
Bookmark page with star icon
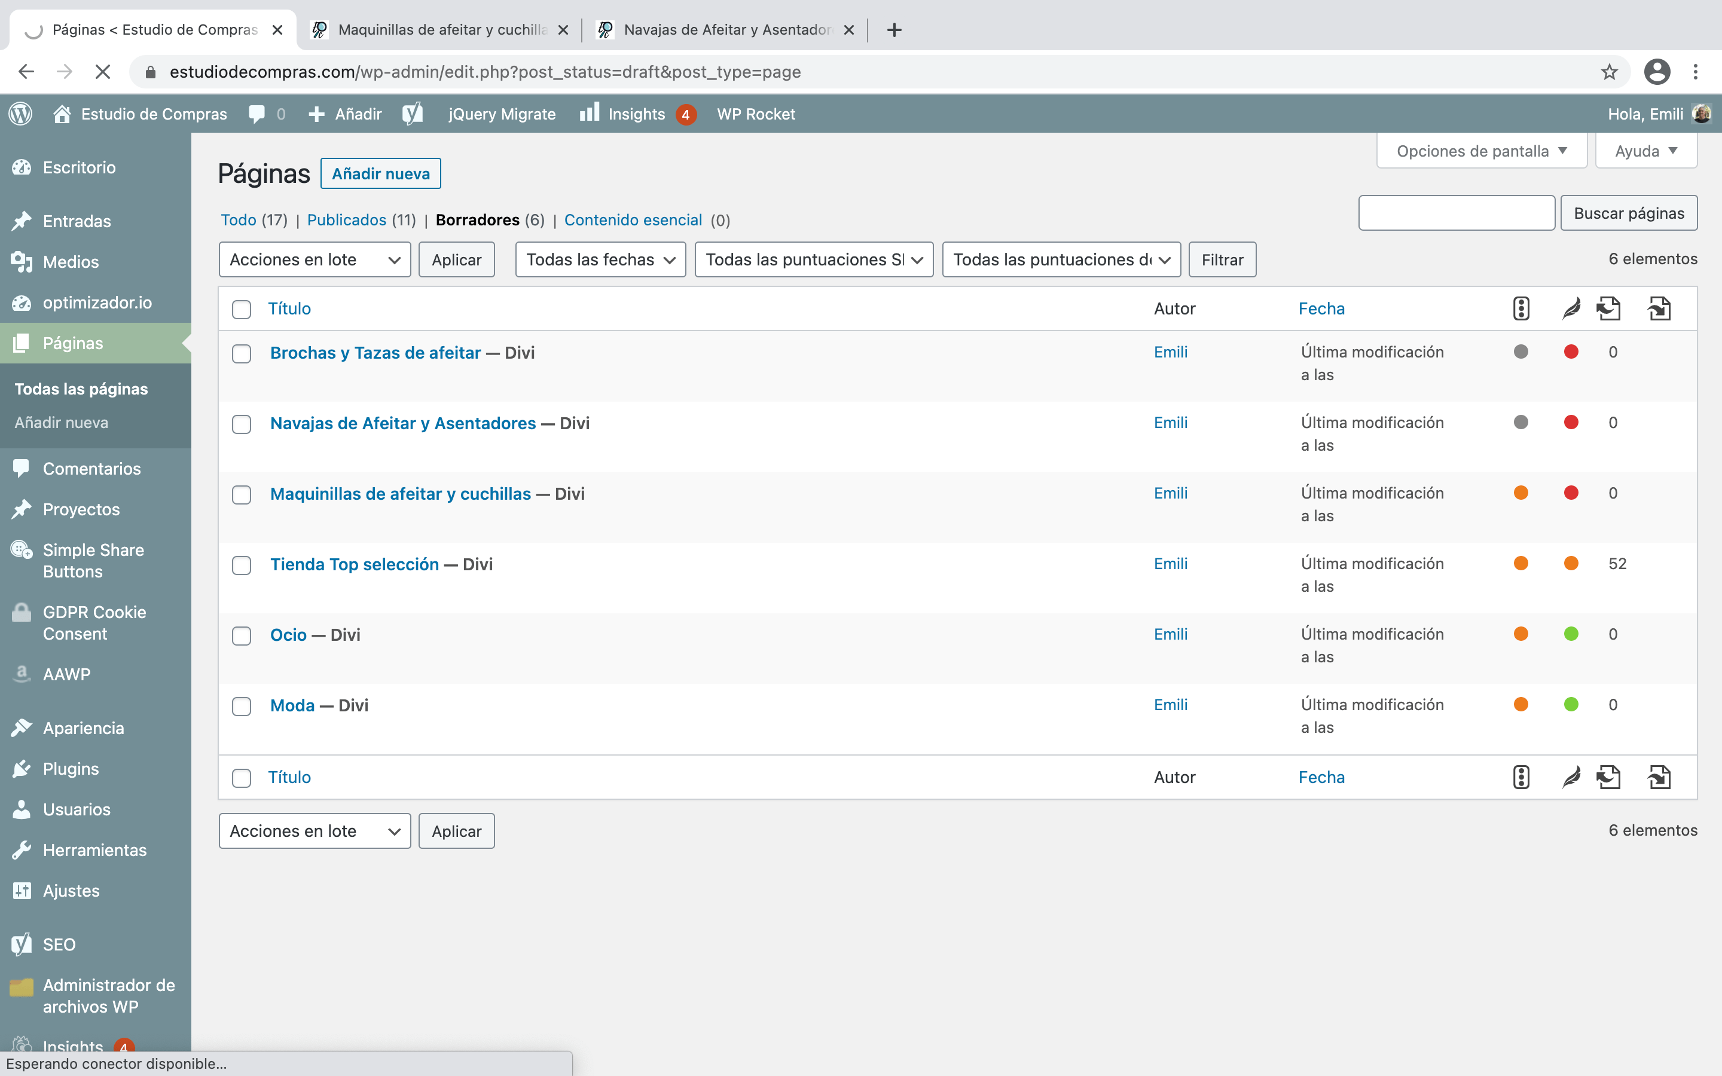(x=1610, y=72)
